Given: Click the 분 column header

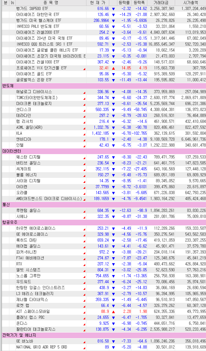Looking at the screenshot, I should (x=6, y=3).
